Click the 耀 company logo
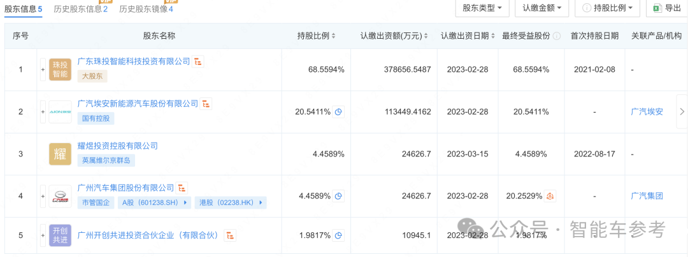This screenshot has width=688, height=257. point(60,154)
